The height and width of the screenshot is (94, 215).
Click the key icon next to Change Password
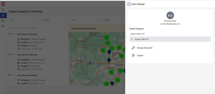click(133, 48)
